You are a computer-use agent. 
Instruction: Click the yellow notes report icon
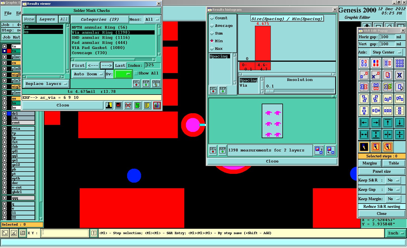(147, 105)
